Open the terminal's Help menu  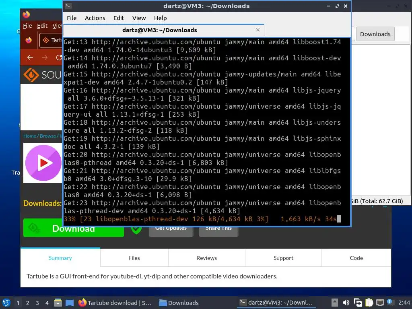160,18
